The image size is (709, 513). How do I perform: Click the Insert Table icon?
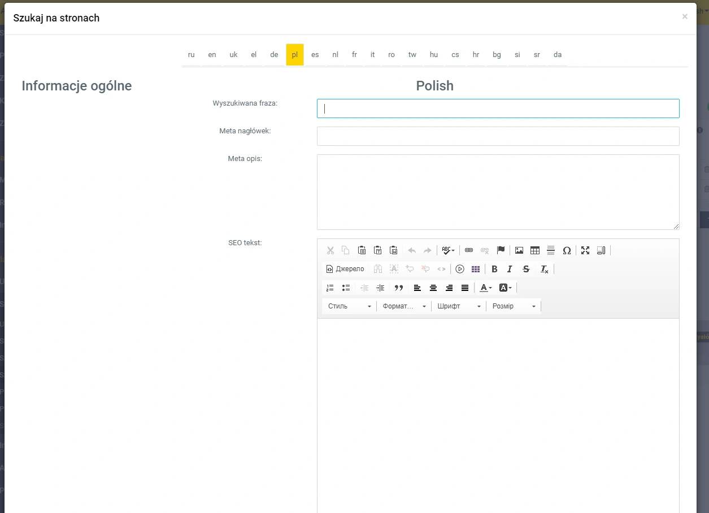pos(534,250)
